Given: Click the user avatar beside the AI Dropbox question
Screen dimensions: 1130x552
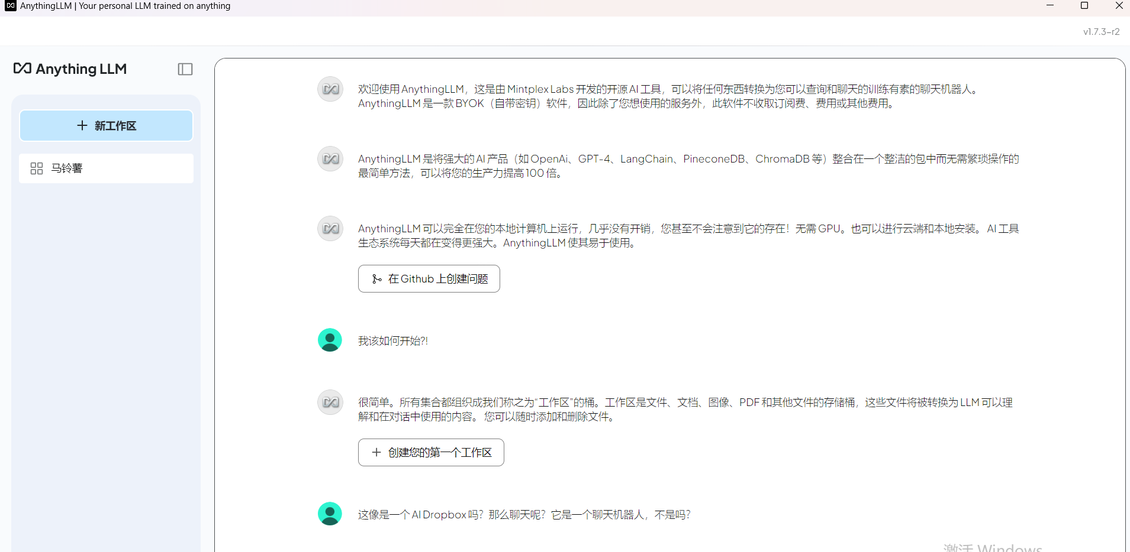Looking at the screenshot, I should coord(330,514).
